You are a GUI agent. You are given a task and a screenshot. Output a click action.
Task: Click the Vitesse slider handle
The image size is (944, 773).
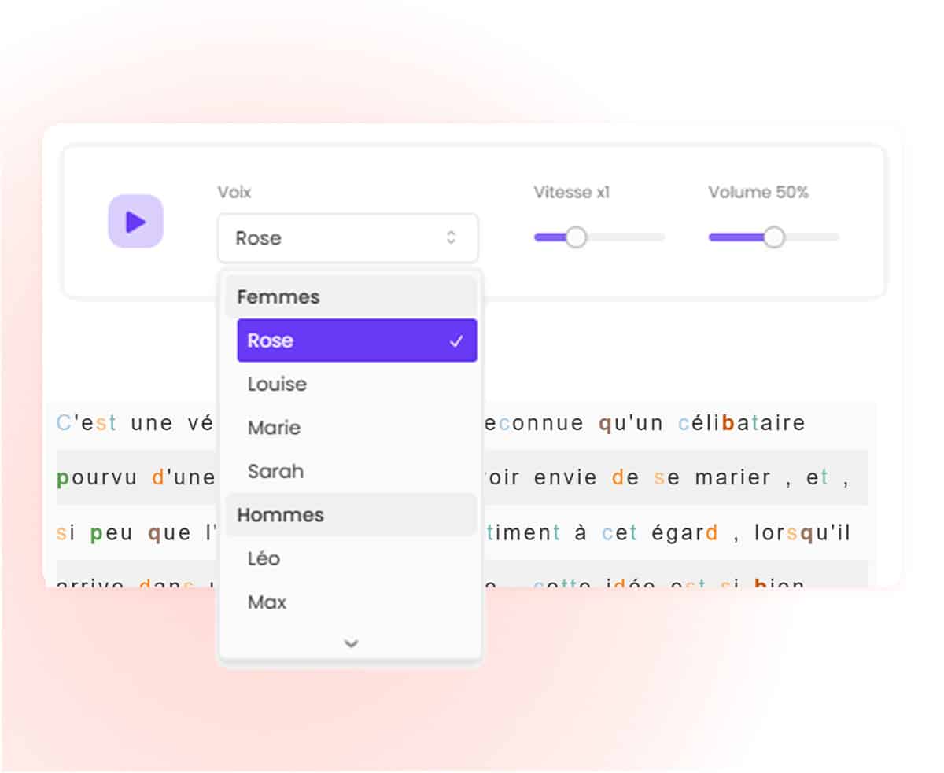tap(576, 237)
